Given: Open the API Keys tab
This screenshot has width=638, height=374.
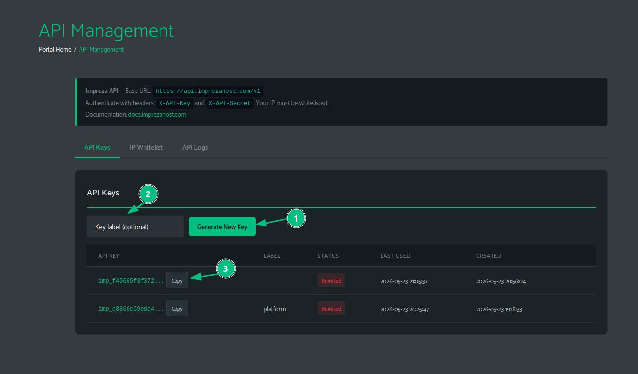Looking at the screenshot, I should (97, 147).
